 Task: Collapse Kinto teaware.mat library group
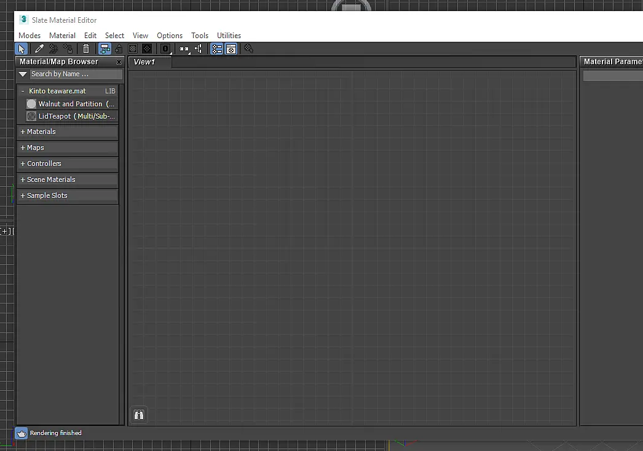tap(23, 91)
